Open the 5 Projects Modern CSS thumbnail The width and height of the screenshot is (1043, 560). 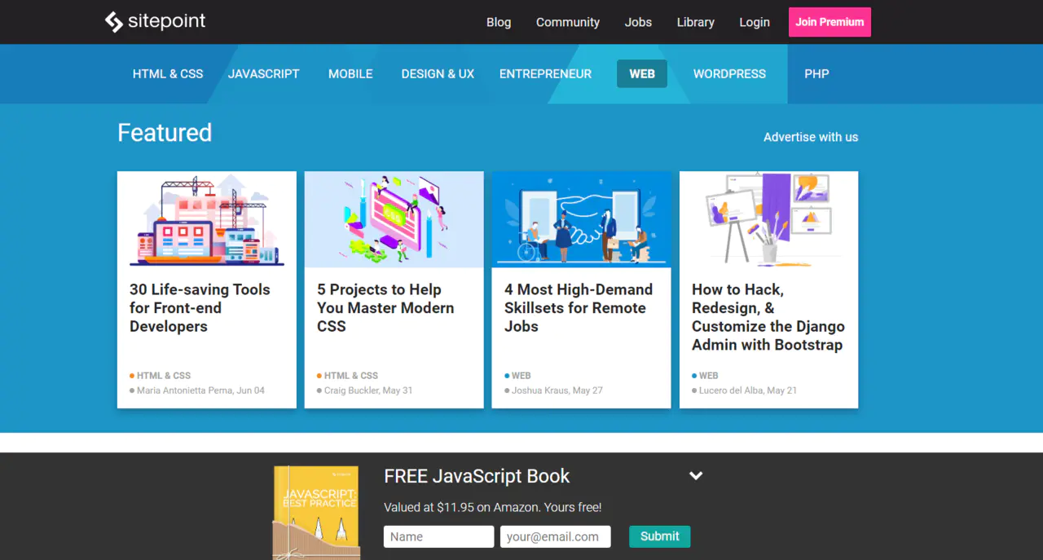tap(394, 219)
